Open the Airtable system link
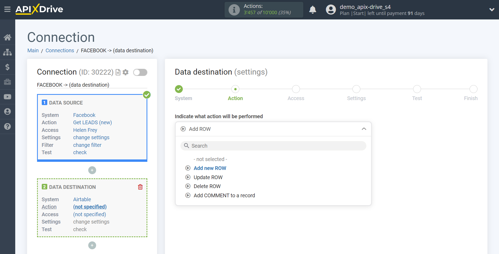 [82, 199]
